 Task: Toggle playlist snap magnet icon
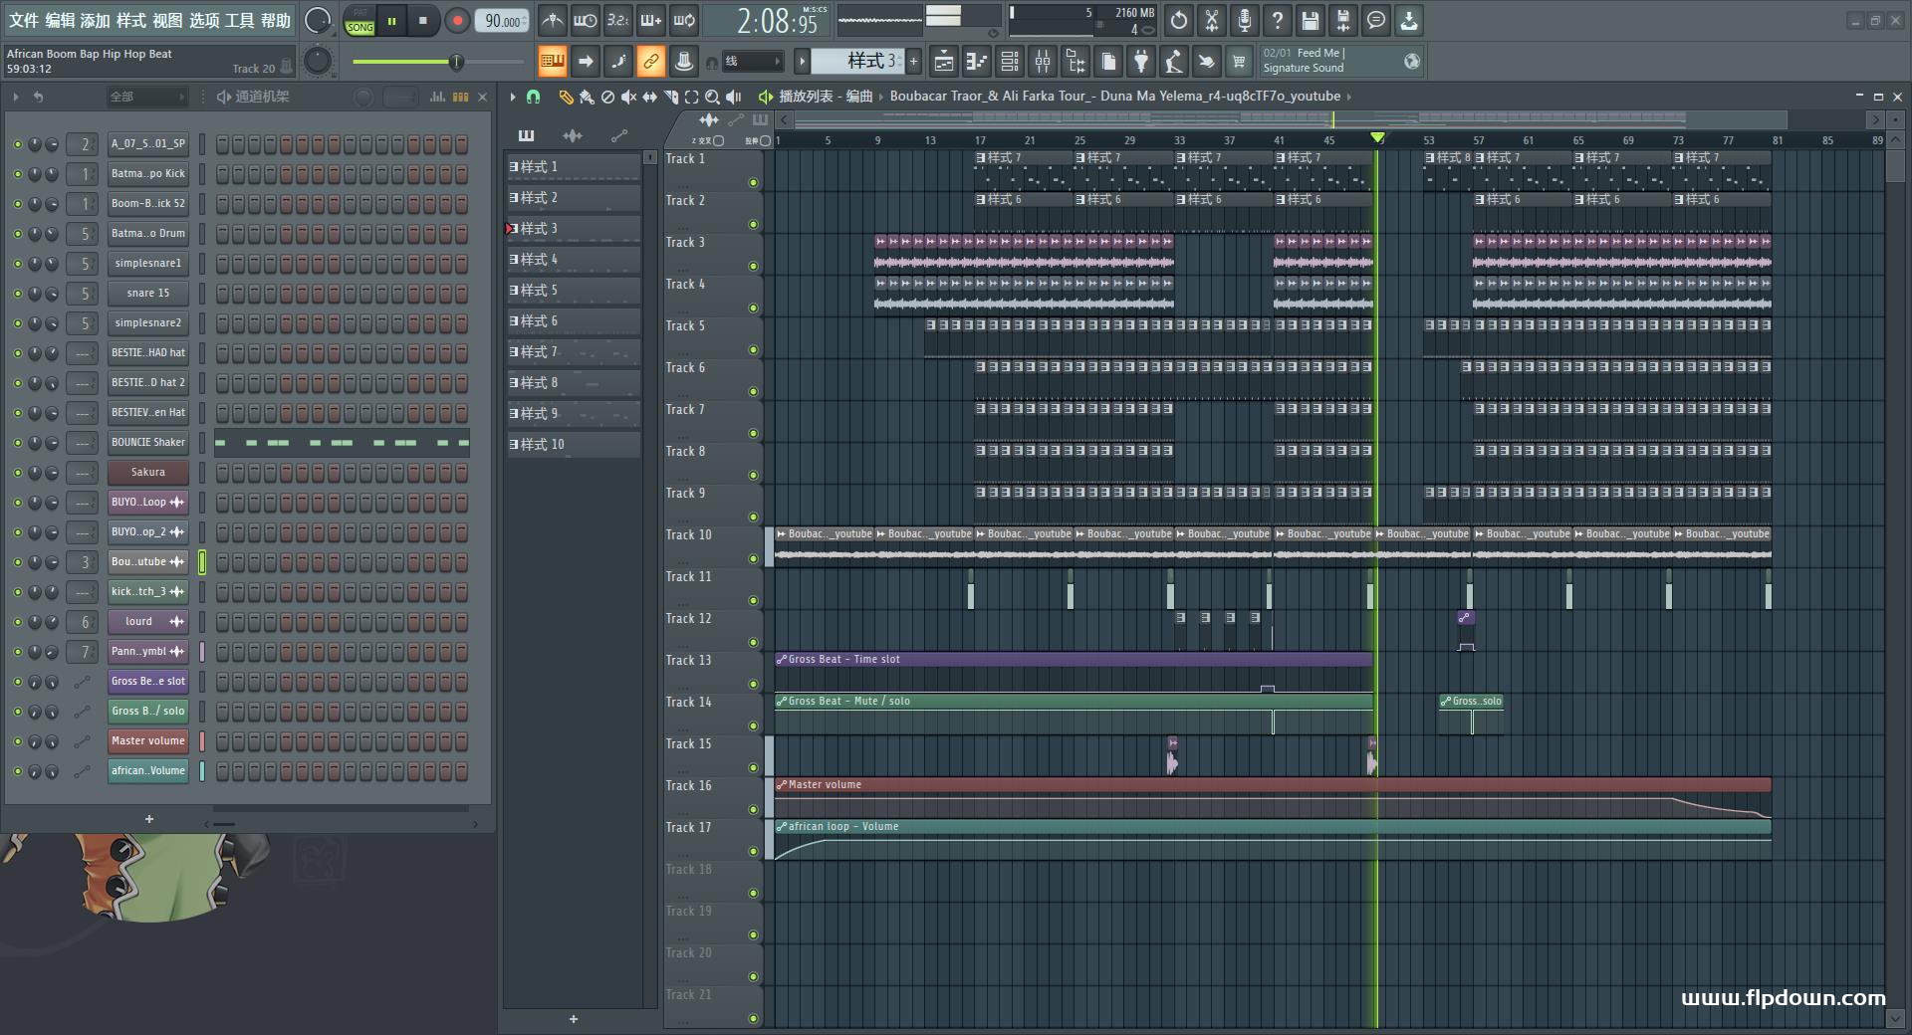534,97
